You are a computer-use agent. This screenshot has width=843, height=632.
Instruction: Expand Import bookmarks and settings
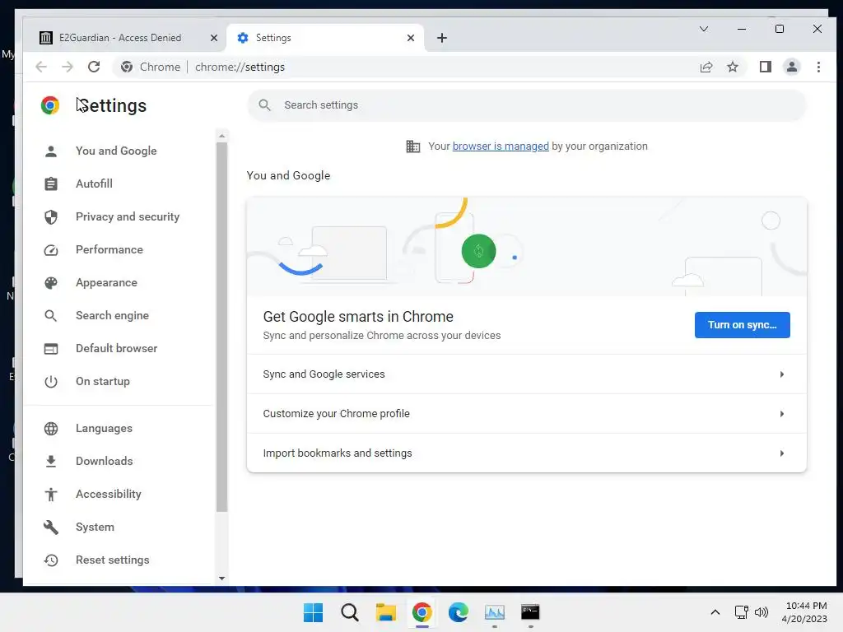[527, 453]
